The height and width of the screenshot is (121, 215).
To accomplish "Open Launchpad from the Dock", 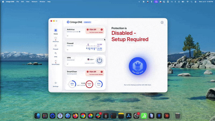I will coord(45,116).
